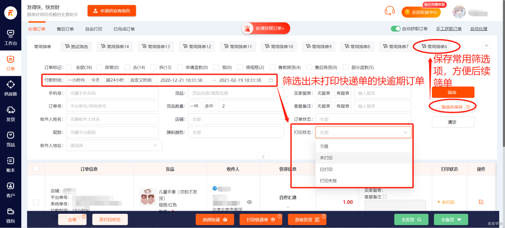Click the calendar icon in date range

click(271, 80)
